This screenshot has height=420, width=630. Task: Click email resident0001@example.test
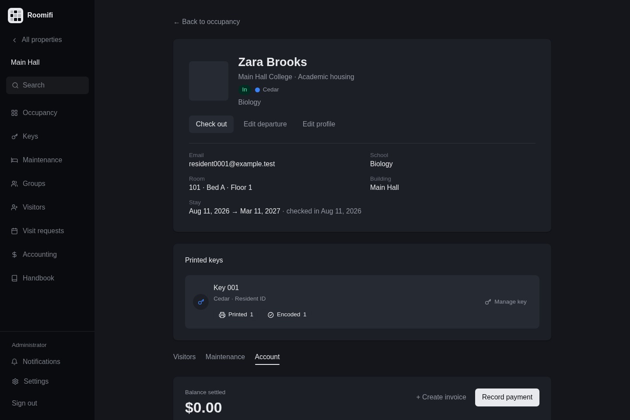click(x=232, y=164)
